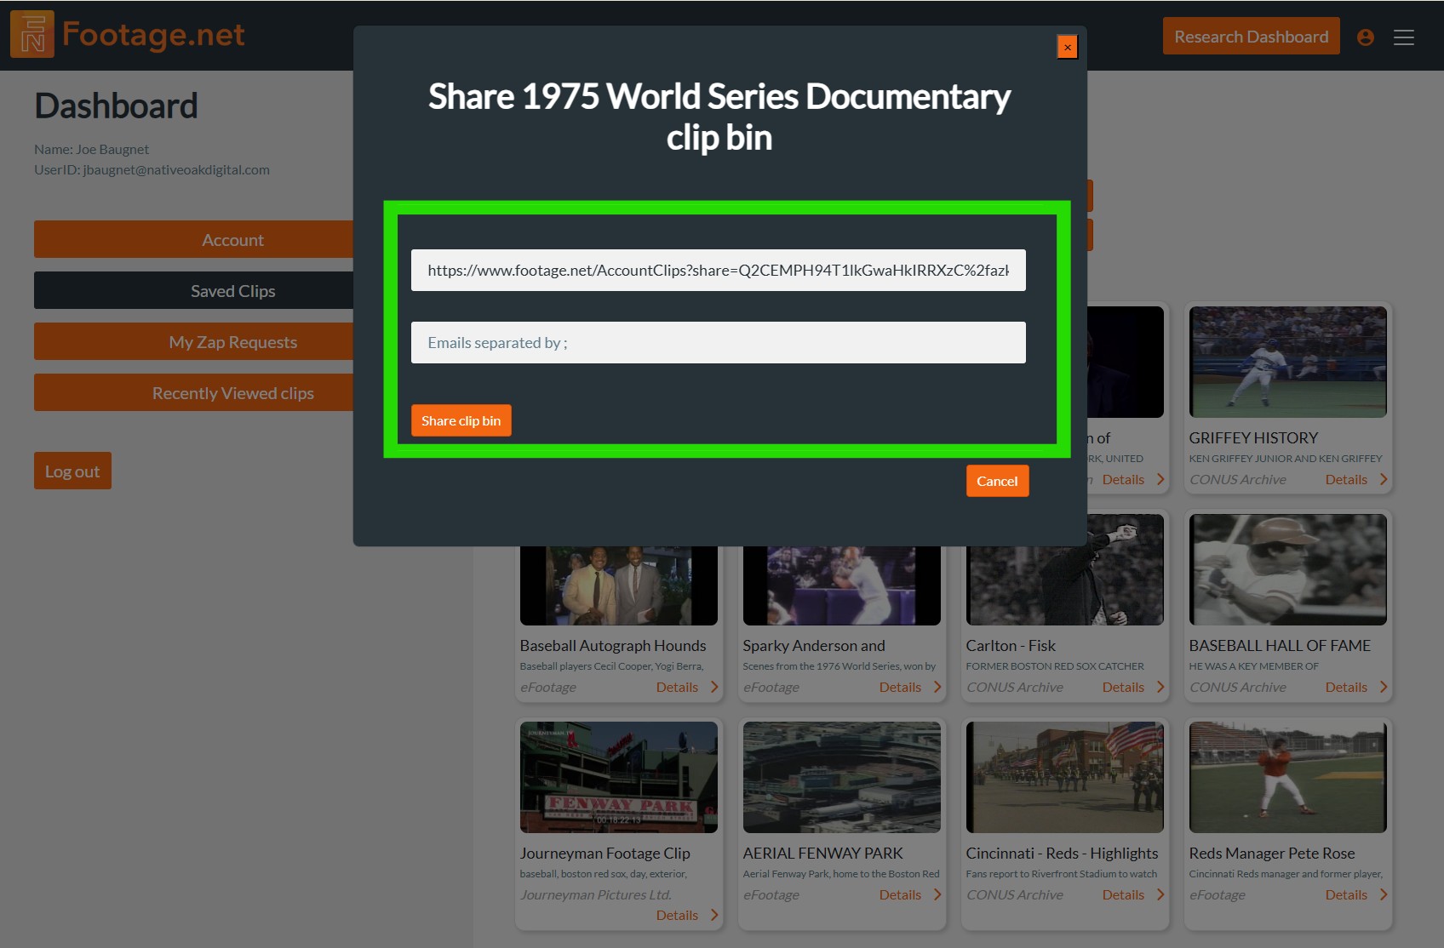The width and height of the screenshot is (1444, 948).
Task: Click chevron beside AERIAL FENWAY PARK Details
Action: (937, 894)
